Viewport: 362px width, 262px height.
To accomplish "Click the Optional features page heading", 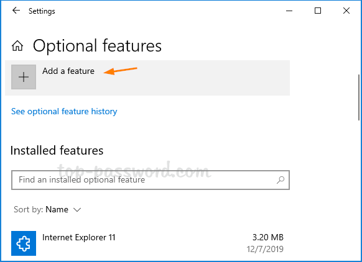I will (x=97, y=46).
